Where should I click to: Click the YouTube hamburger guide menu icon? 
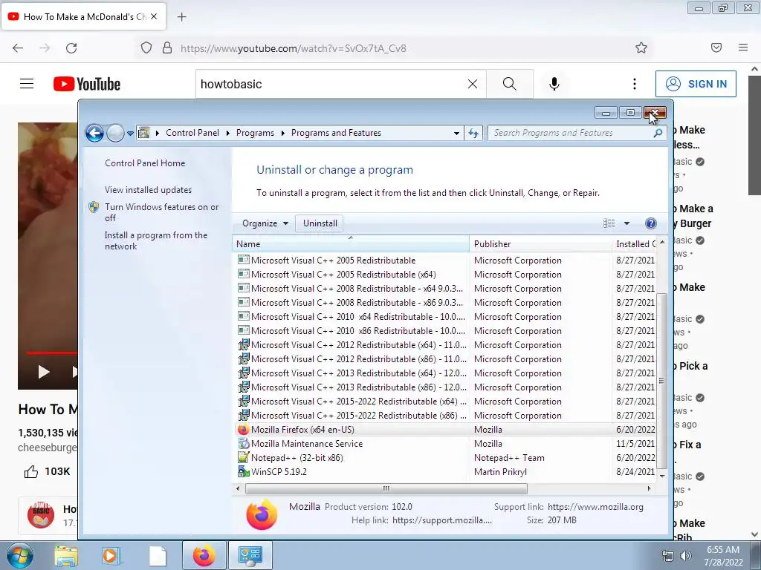point(27,84)
